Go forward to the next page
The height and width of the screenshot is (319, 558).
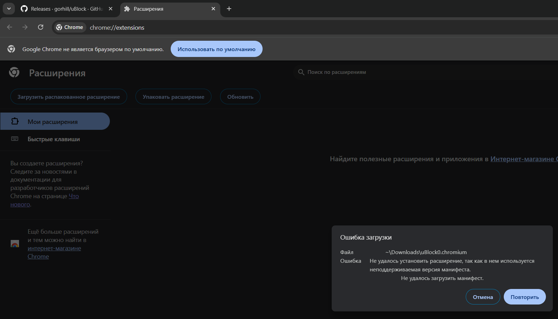coord(25,27)
